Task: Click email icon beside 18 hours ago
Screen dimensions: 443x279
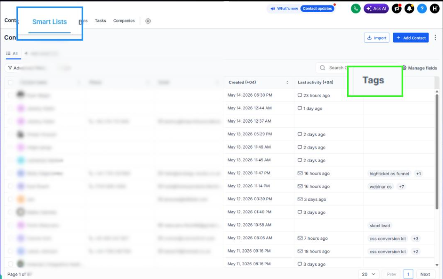Action: 300,251
